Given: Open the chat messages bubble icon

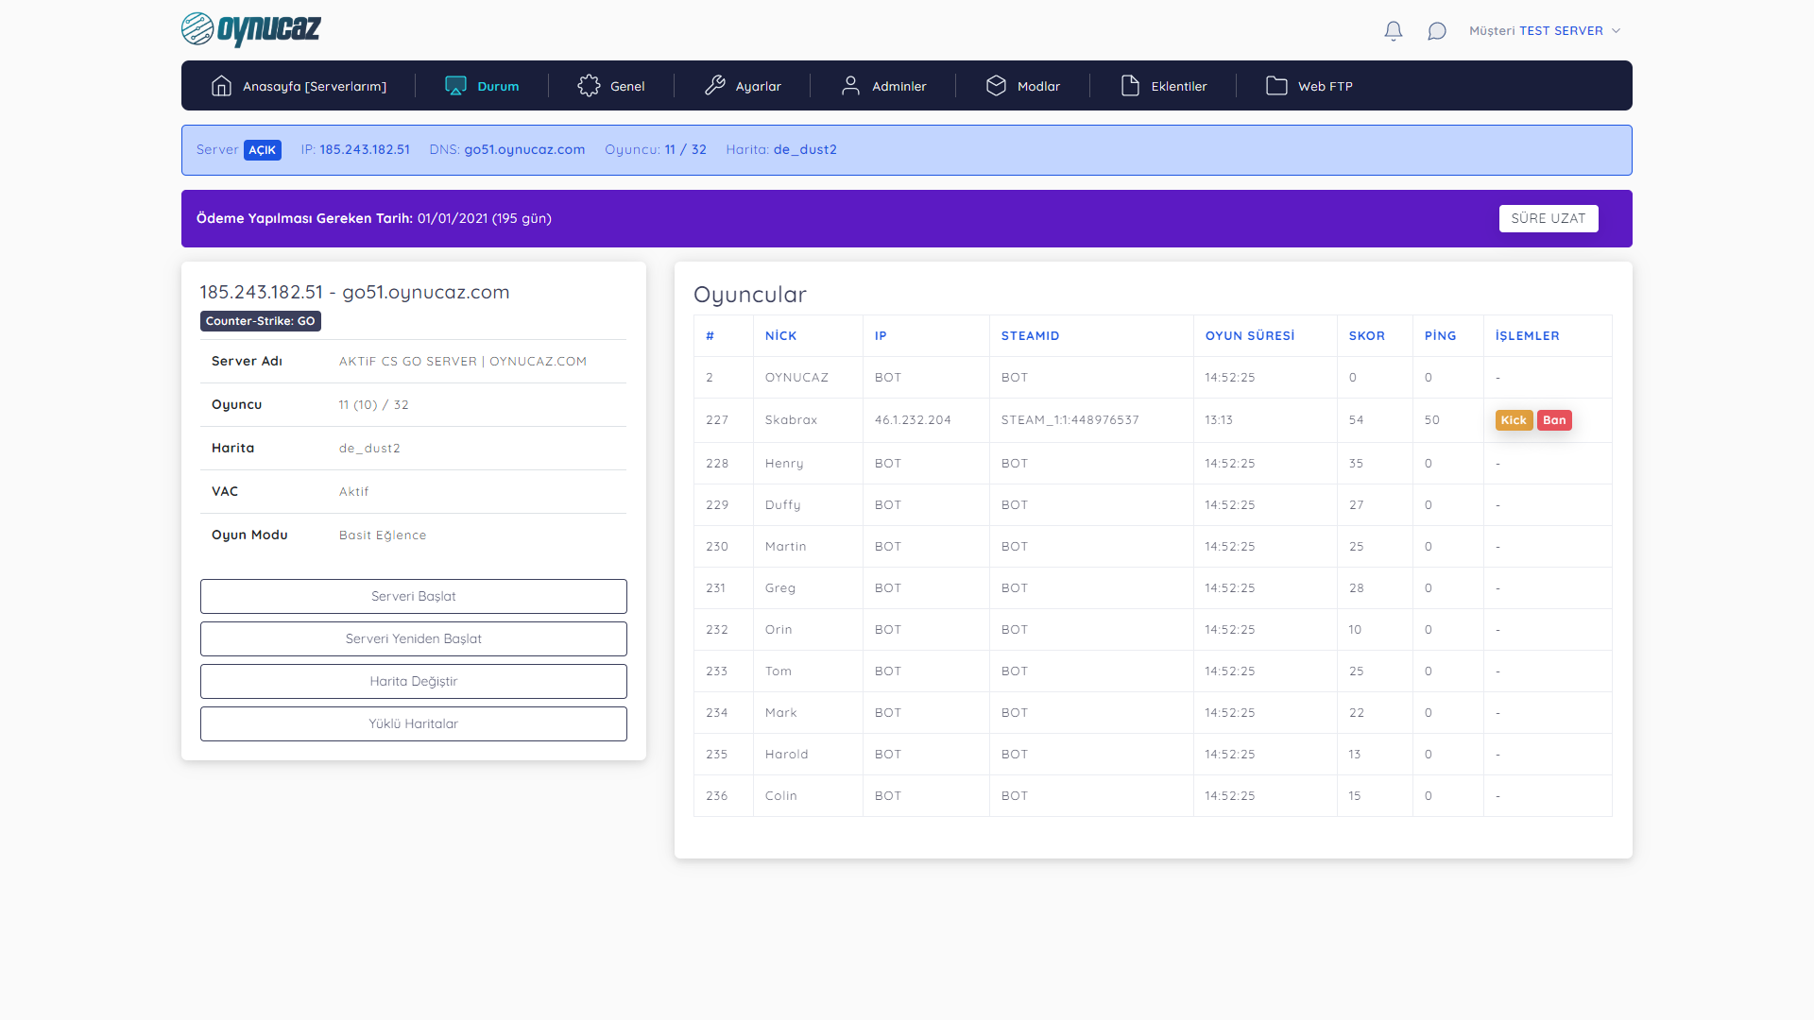Looking at the screenshot, I should tap(1437, 31).
